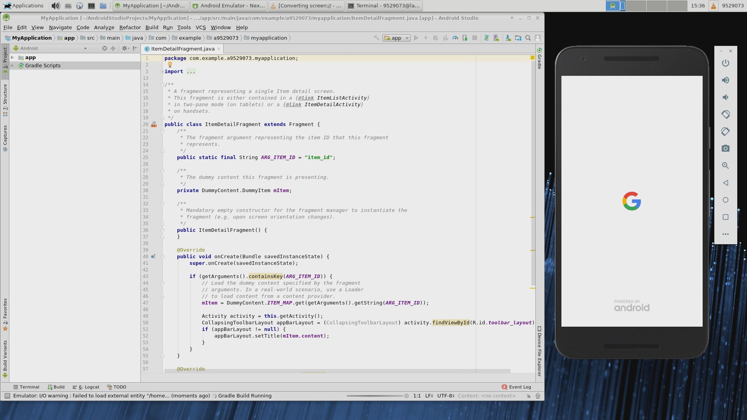Collapse the class Javadoc comment fold
Screen dimensions: 747x420
pyautogui.click(x=162, y=85)
